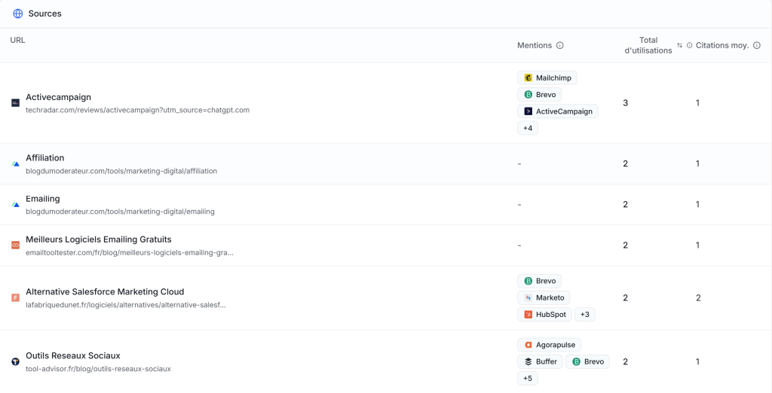Click the URL column header
772x393 pixels.
18,41
